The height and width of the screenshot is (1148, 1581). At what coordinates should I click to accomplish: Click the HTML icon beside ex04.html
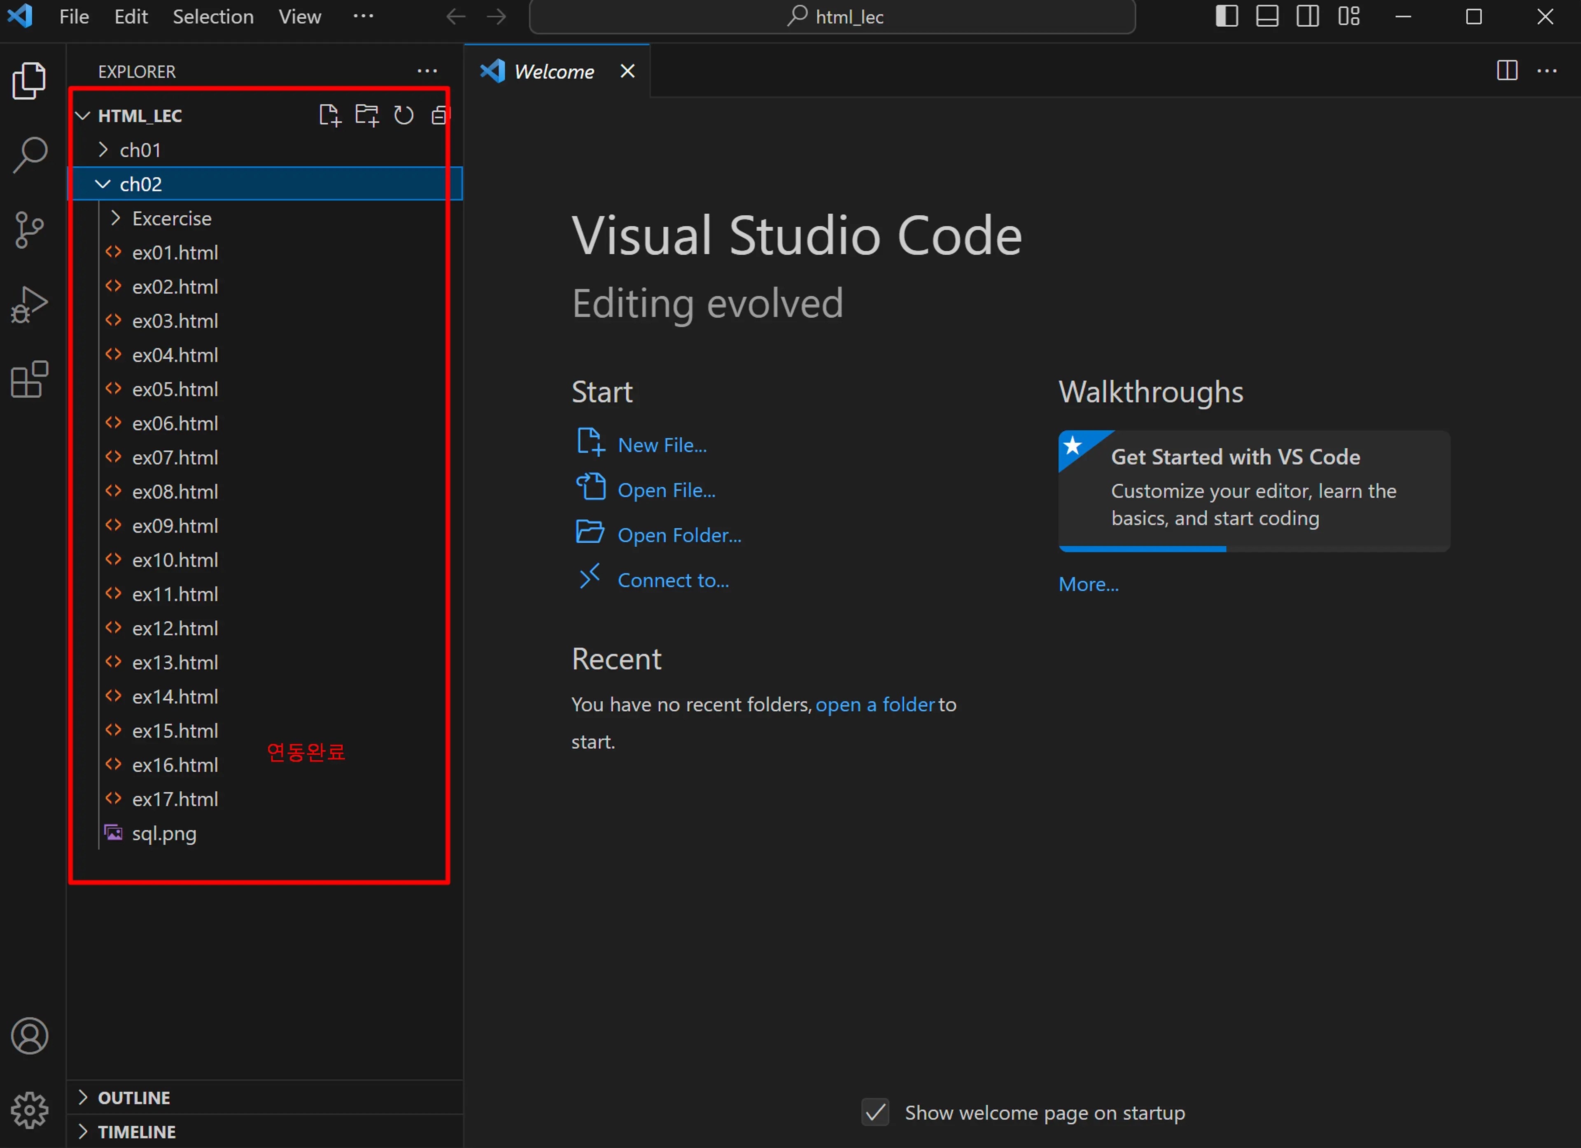[x=113, y=354]
